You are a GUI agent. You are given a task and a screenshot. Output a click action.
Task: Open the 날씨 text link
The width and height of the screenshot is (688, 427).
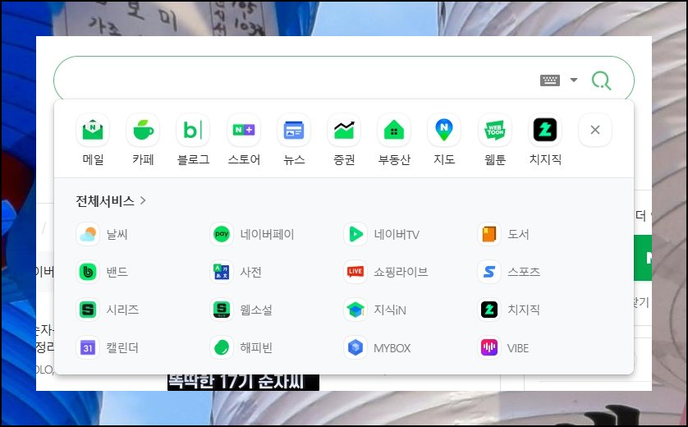click(x=117, y=234)
